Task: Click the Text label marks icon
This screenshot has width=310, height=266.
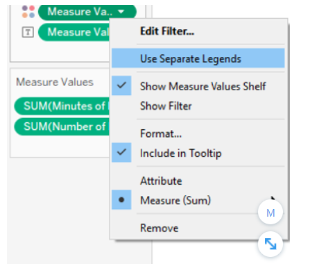Action: 28,32
